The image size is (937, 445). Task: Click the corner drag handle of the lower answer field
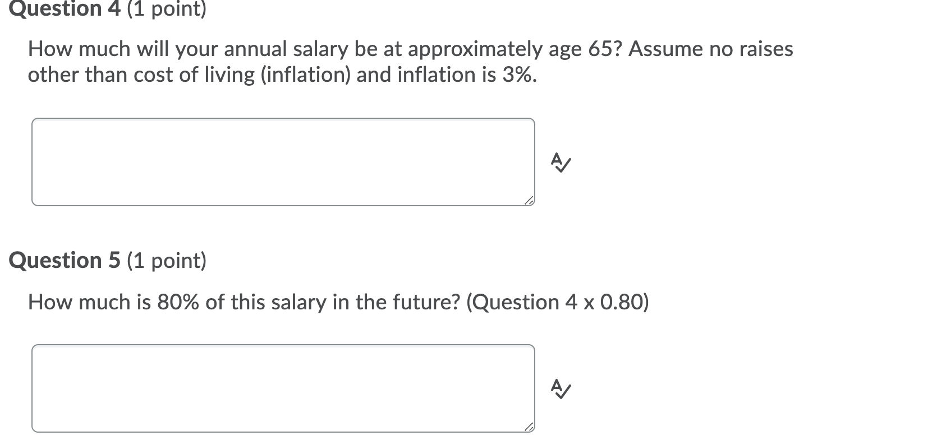coord(528,427)
